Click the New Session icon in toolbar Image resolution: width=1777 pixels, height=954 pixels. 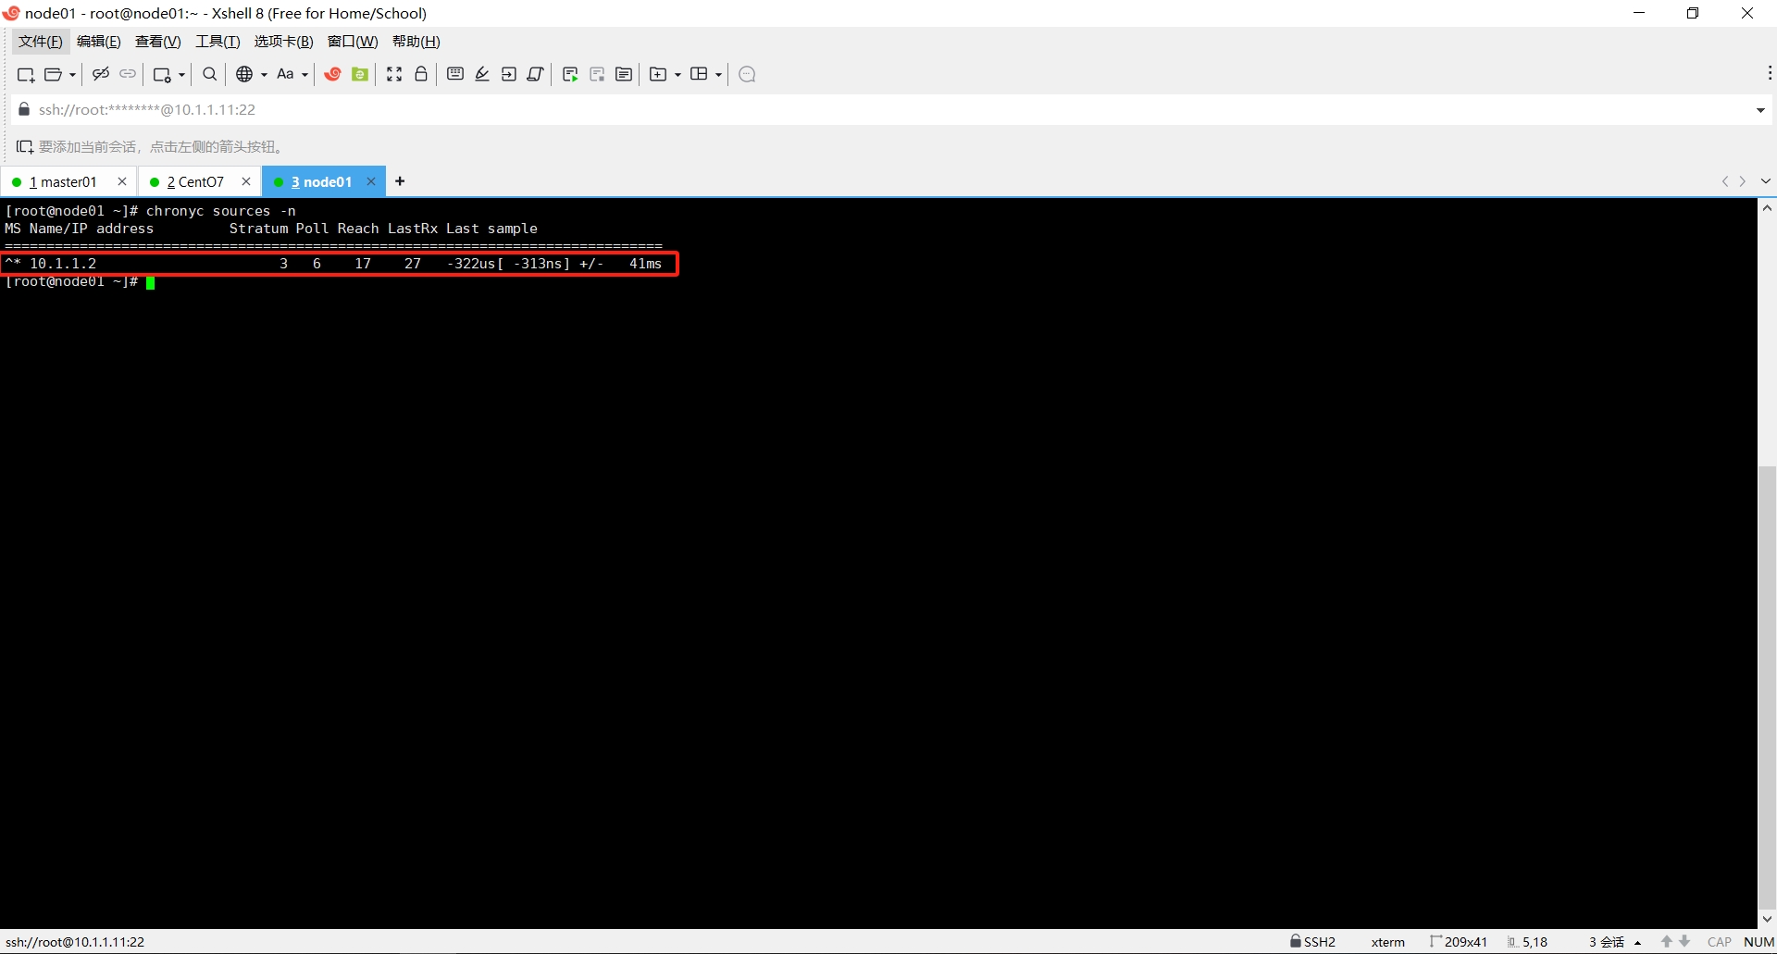26,75
